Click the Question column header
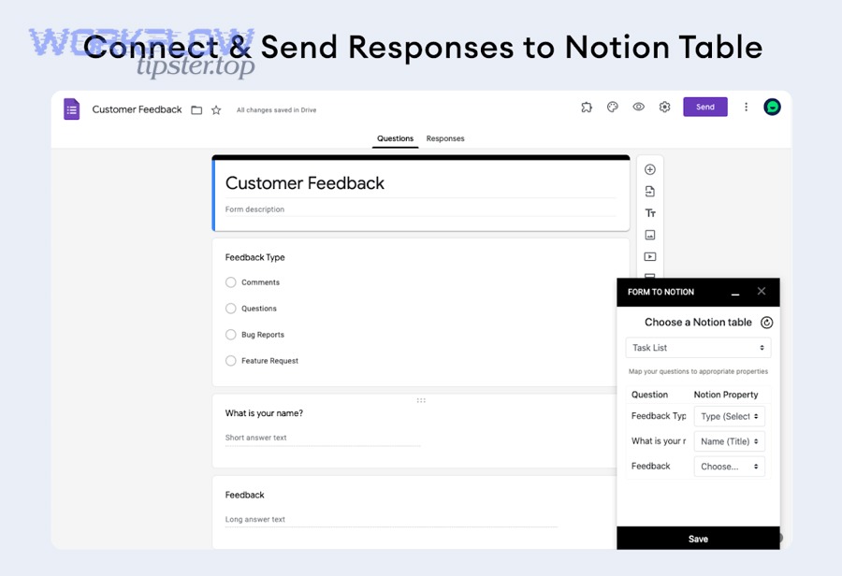 coord(650,395)
